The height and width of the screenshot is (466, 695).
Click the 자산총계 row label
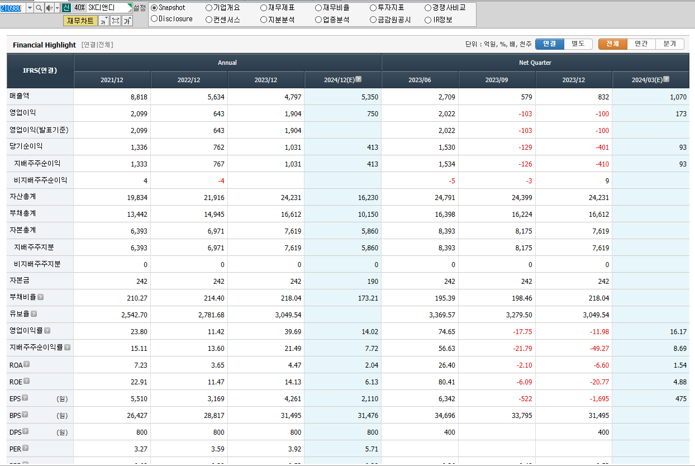click(x=22, y=197)
